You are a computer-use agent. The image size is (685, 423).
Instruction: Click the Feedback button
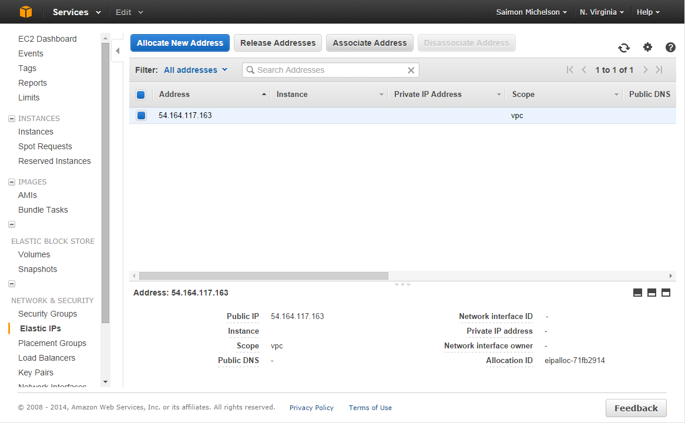(x=636, y=408)
